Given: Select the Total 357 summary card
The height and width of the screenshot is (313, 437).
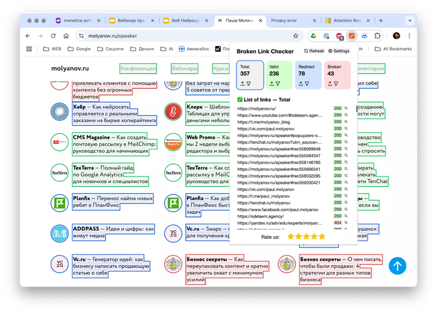Looking at the screenshot, I should [250, 75].
